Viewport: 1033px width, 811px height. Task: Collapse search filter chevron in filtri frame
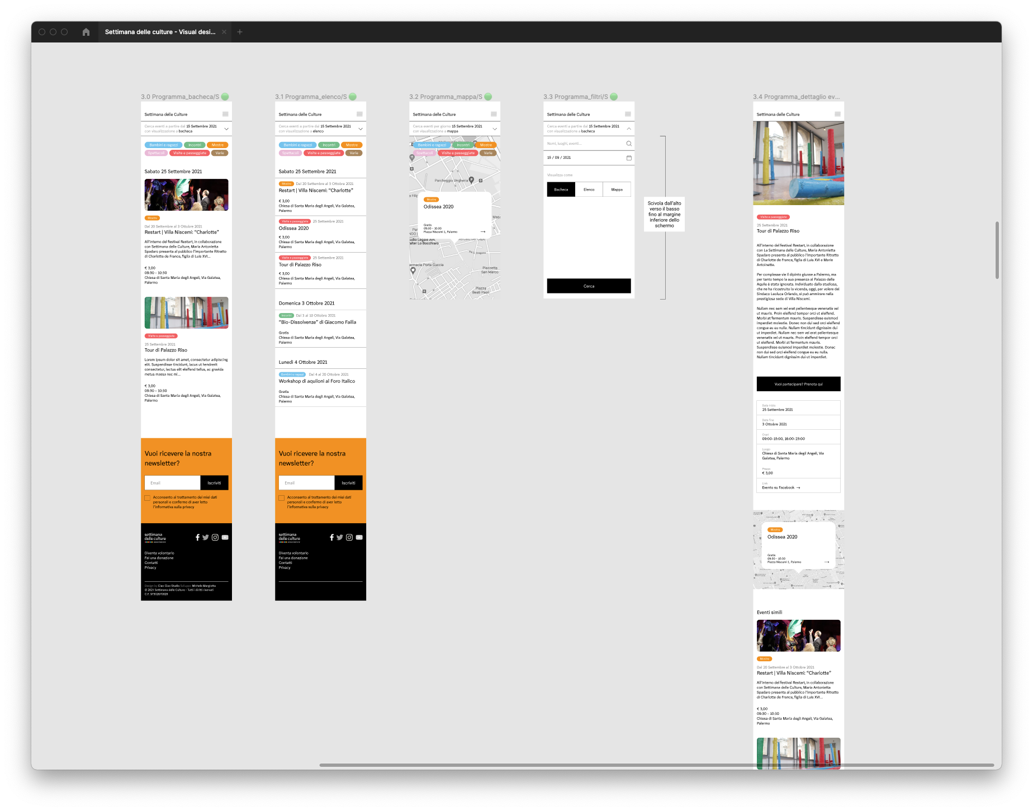[x=629, y=129]
